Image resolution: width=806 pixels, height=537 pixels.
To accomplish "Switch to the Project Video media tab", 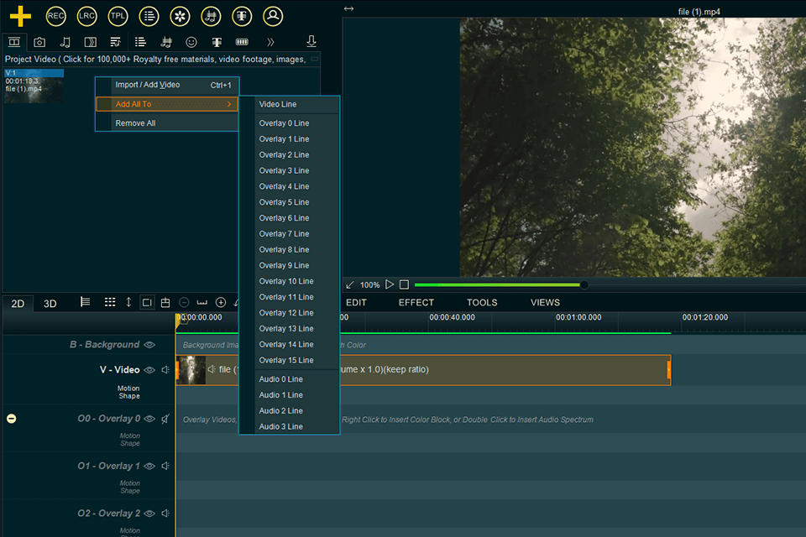I will click(x=14, y=42).
